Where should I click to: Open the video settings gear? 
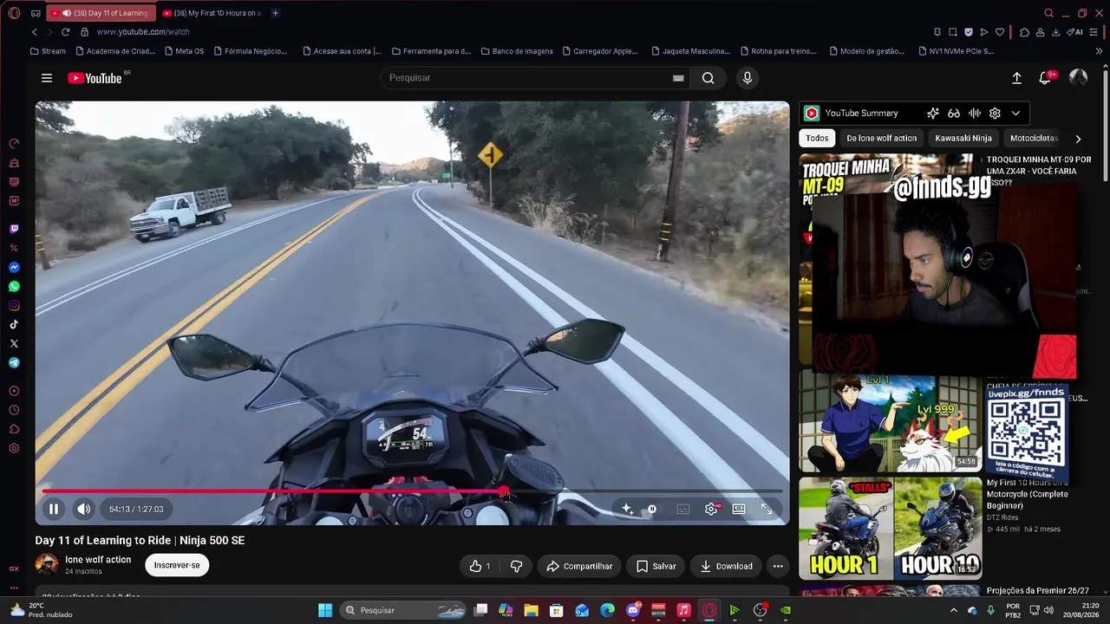point(711,509)
